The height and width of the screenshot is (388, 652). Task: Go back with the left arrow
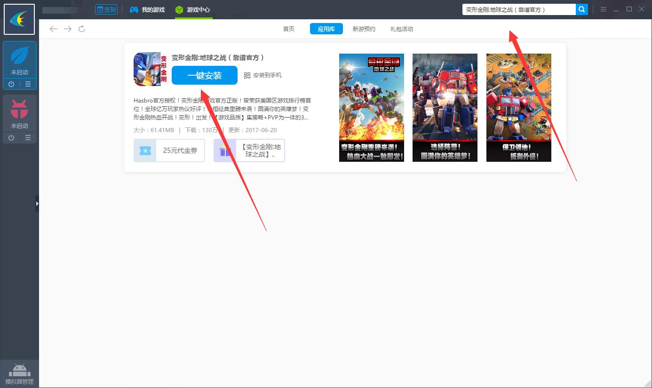(54, 29)
